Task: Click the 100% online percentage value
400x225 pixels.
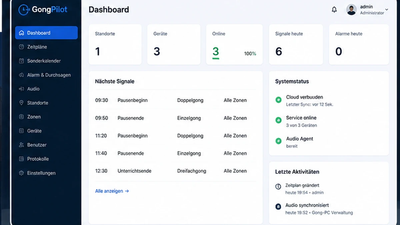Action: tap(250, 54)
